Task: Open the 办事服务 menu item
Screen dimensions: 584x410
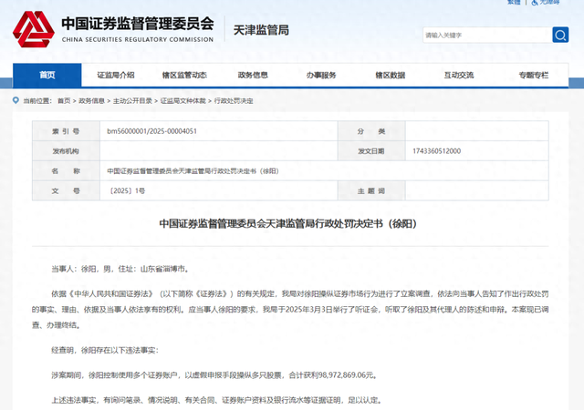Action: click(x=321, y=75)
